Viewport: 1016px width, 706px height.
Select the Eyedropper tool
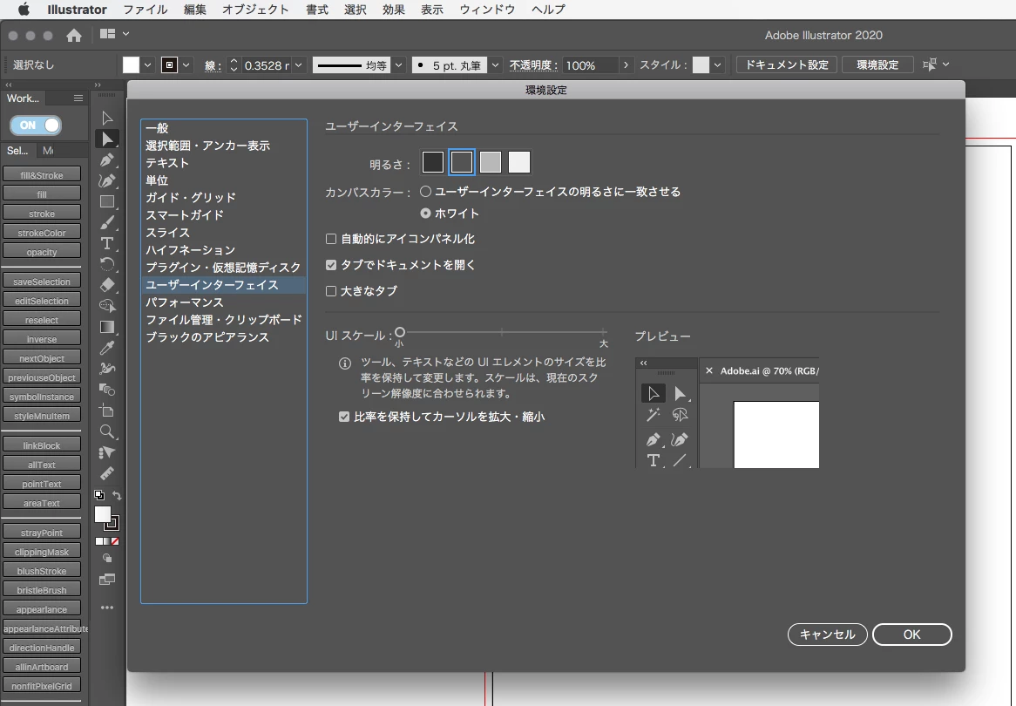(x=107, y=348)
